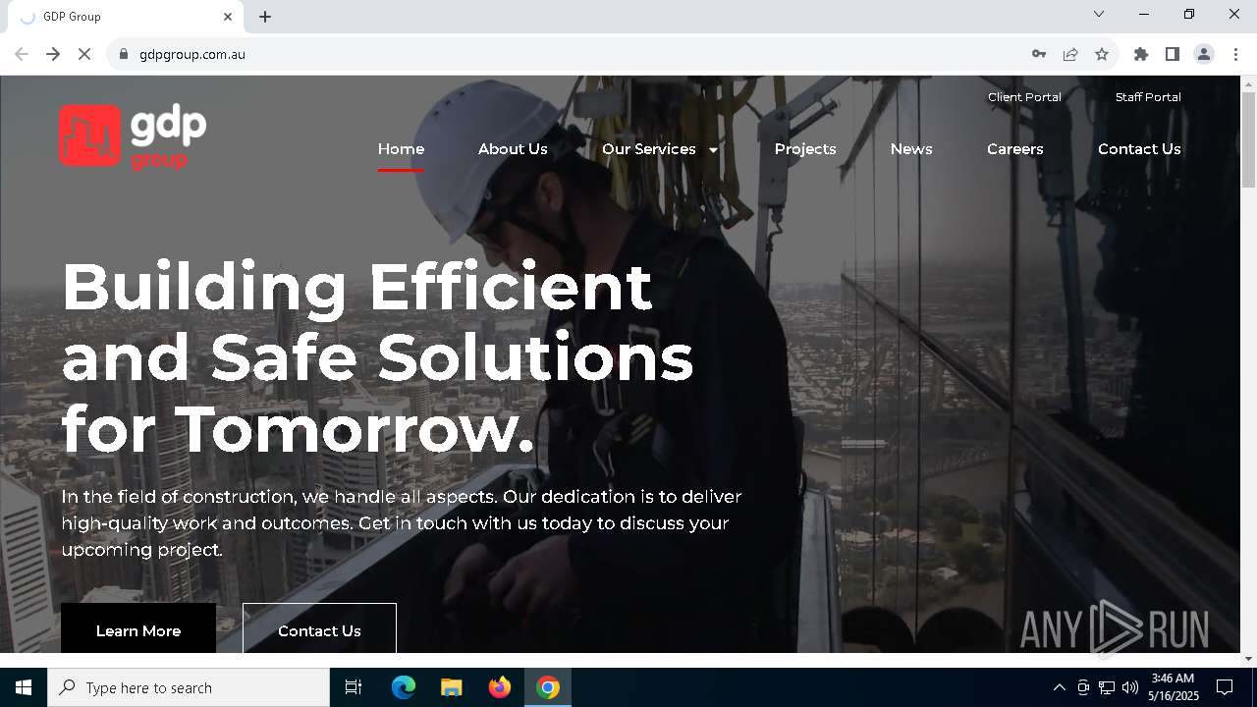Image resolution: width=1257 pixels, height=707 pixels.
Task: Click the Home nav item
Action: pos(401,149)
